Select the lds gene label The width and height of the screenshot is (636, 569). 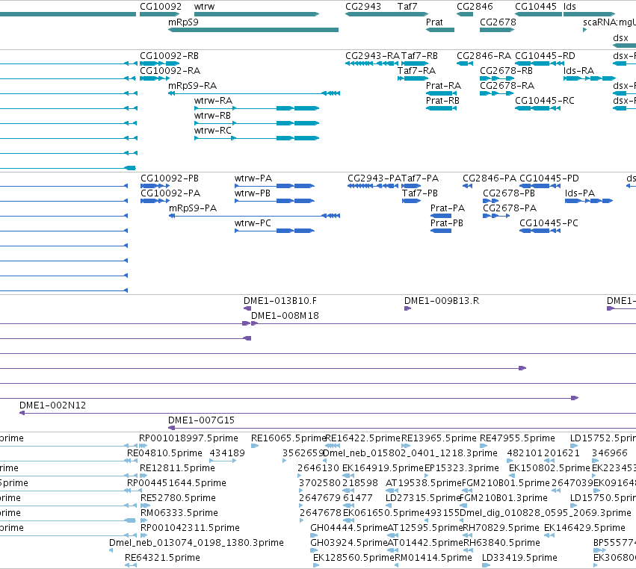tap(569, 7)
